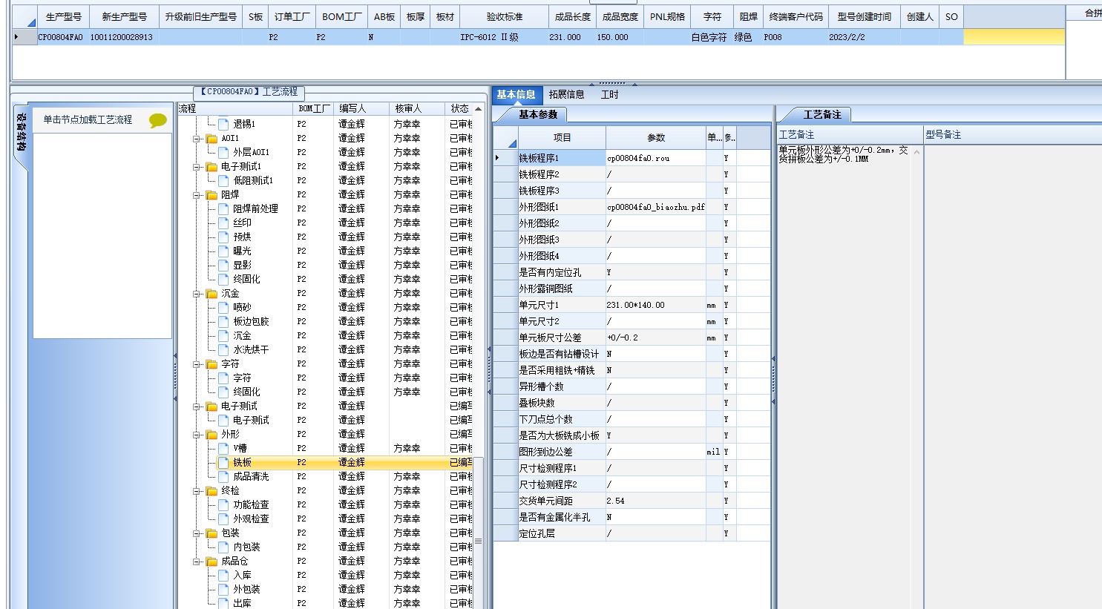
Task: Click the document icon of 成品清洗
Action: (223, 476)
